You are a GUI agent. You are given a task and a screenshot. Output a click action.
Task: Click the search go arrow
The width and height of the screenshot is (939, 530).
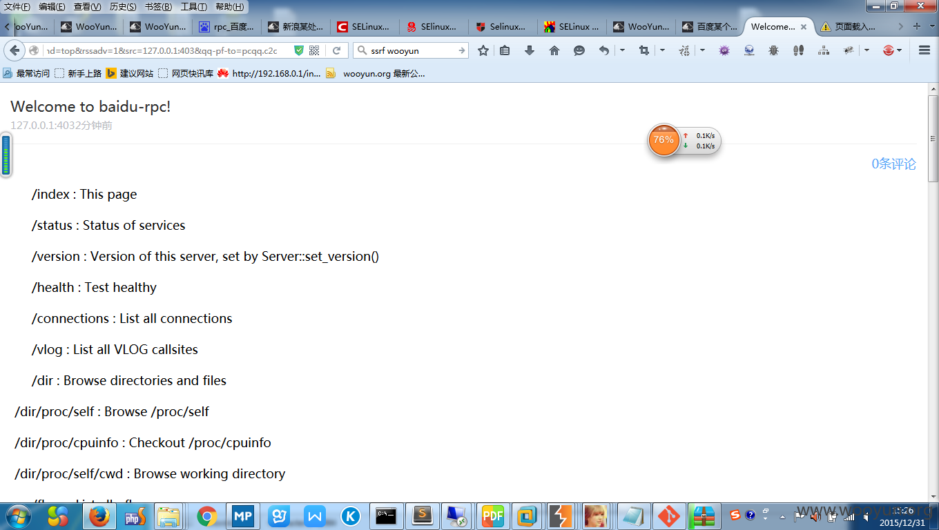[462, 50]
